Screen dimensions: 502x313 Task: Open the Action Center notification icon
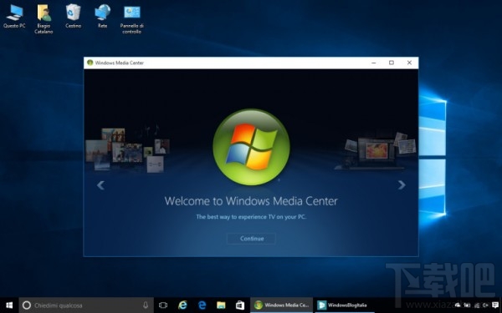(x=495, y=305)
